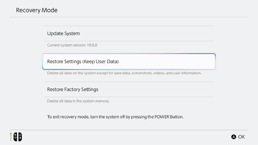Click the word "screenshots" in the description
Viewport: 258px width, 145px height.
pos(142,73)
